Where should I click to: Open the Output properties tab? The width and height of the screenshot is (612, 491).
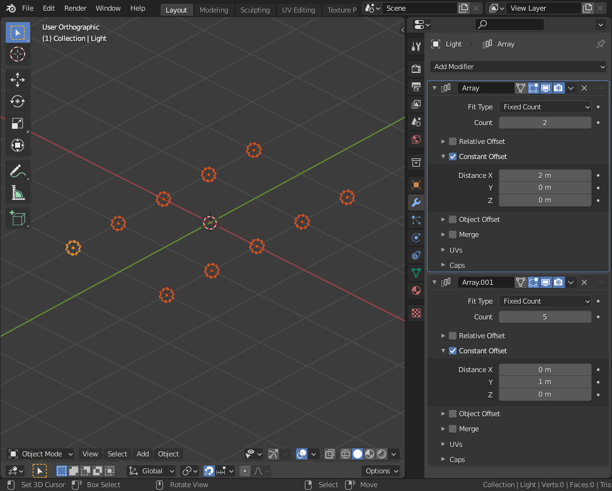[416, 87]
